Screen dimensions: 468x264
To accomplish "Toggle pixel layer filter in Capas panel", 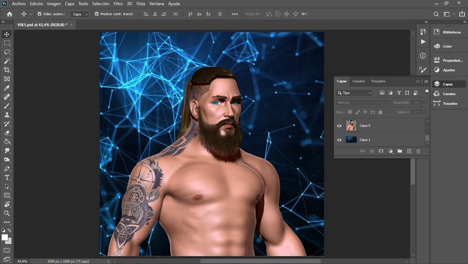I will 382,93.
